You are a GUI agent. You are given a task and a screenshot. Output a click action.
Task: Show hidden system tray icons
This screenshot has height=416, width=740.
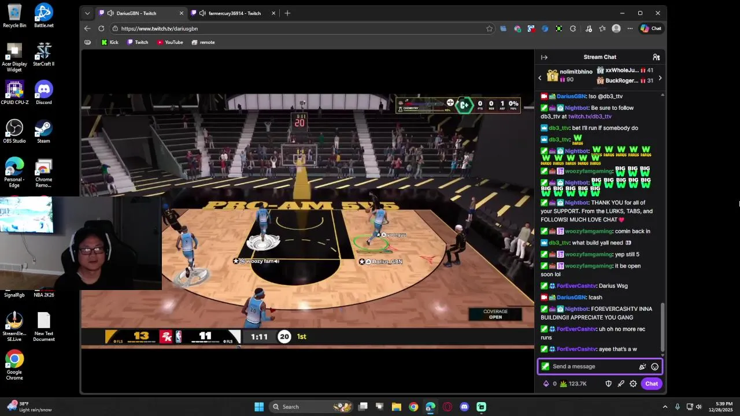click(665, 407)
